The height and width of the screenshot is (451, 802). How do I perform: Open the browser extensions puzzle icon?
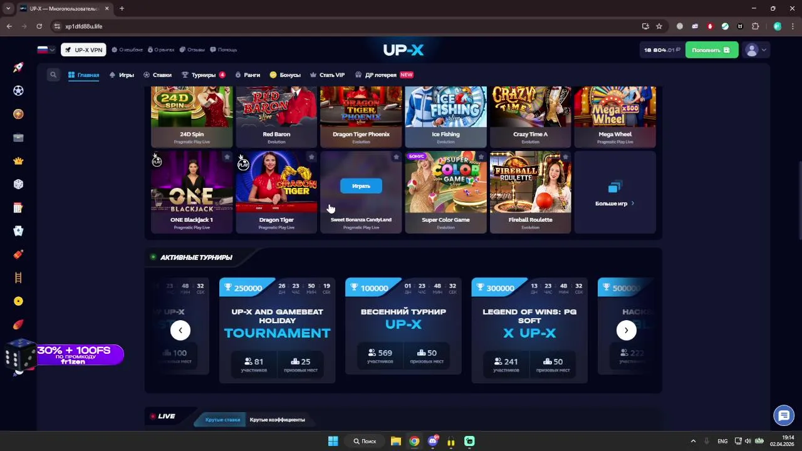[x=755, y=26]
